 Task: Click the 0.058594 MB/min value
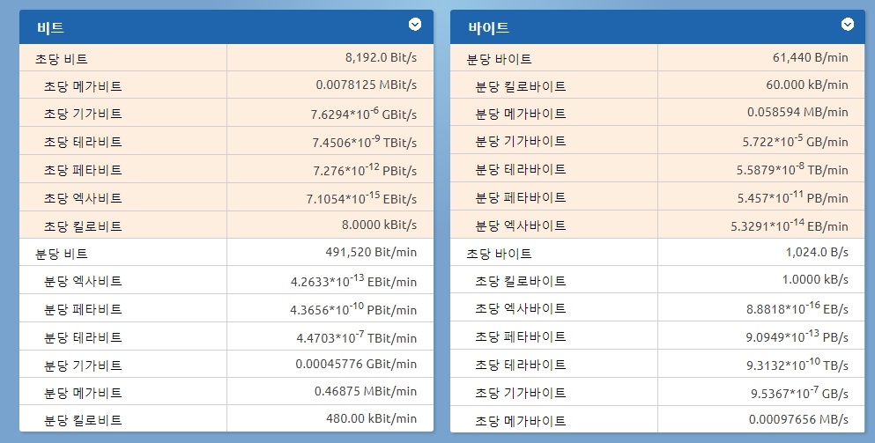(798, 113)
